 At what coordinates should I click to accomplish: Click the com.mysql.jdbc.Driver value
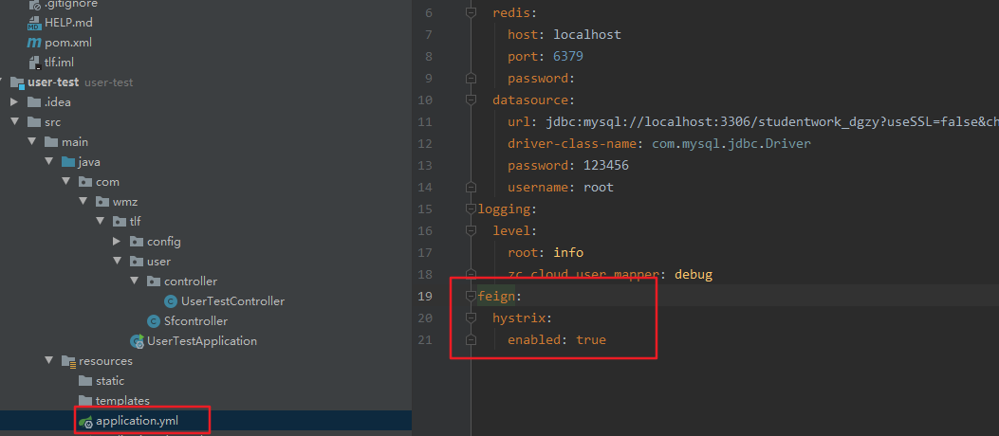(x=731, y=143)
